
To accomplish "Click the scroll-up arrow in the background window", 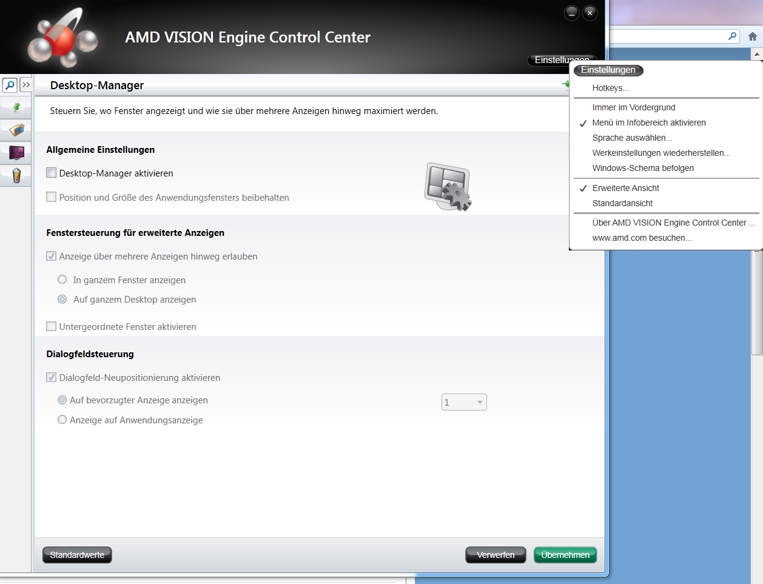I will click(x=757, y=55).
